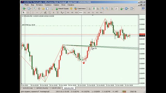Click the 4четвертый profile in status bar

(45, 91)
